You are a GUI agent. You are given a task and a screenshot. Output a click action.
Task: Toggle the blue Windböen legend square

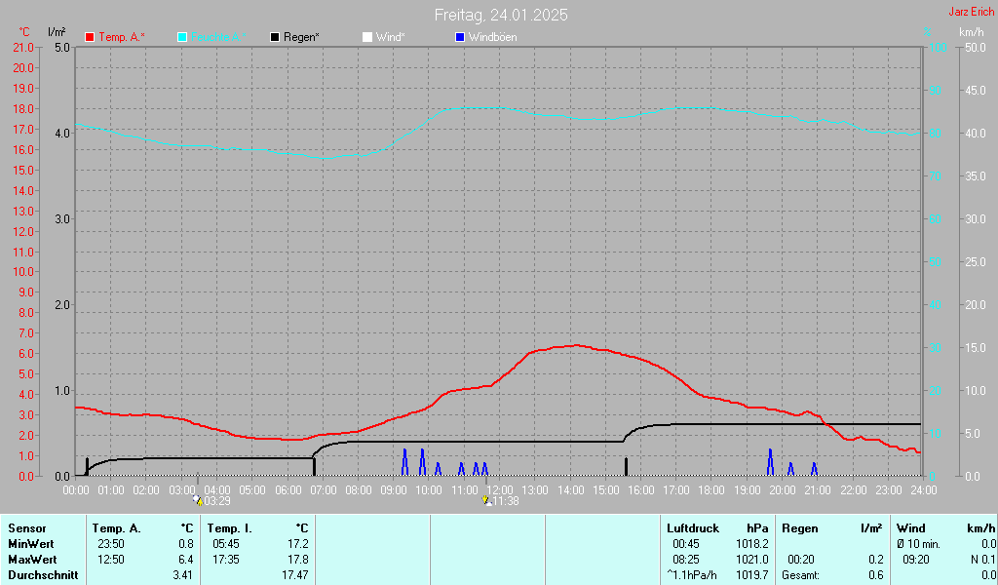pyautogui.click(x=460, y=38)
